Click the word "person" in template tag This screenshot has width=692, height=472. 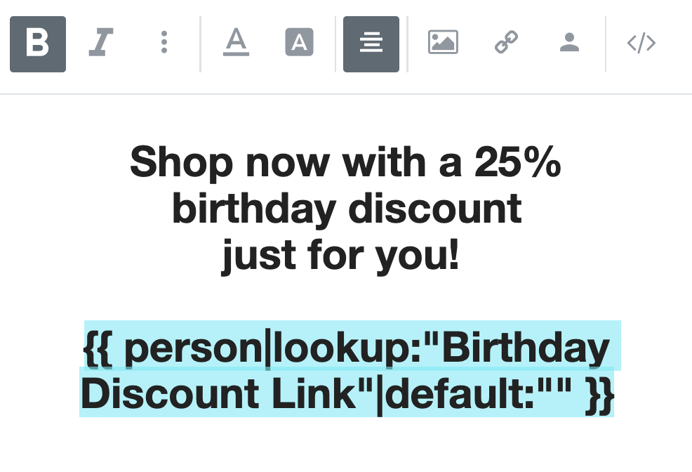coord(192,348)
